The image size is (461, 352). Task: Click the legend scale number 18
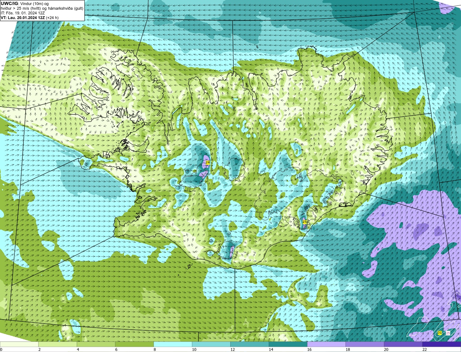(x=348, y=349)
